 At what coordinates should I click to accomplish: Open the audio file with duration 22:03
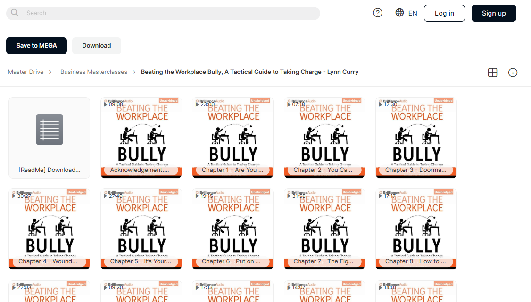(x=50, y=291)
